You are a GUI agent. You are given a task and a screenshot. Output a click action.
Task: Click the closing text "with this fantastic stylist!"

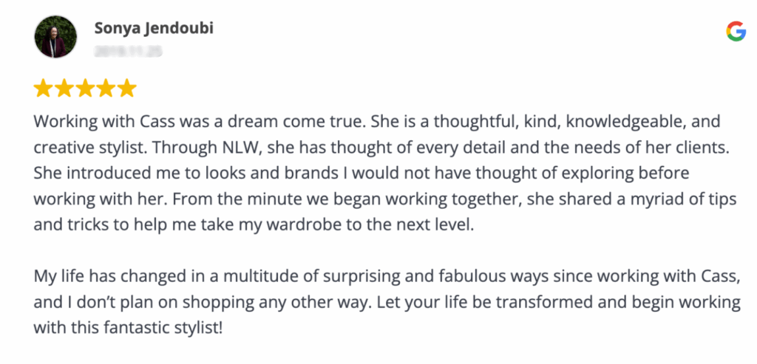(128, 329)
